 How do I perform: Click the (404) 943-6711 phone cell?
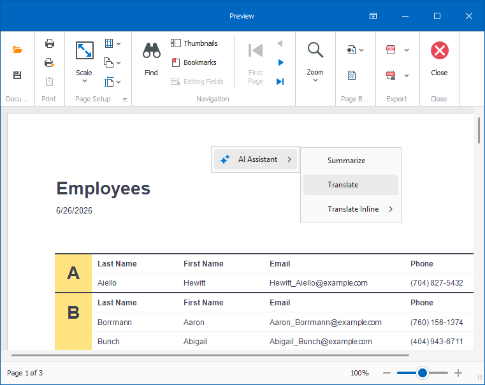[437, 342]
